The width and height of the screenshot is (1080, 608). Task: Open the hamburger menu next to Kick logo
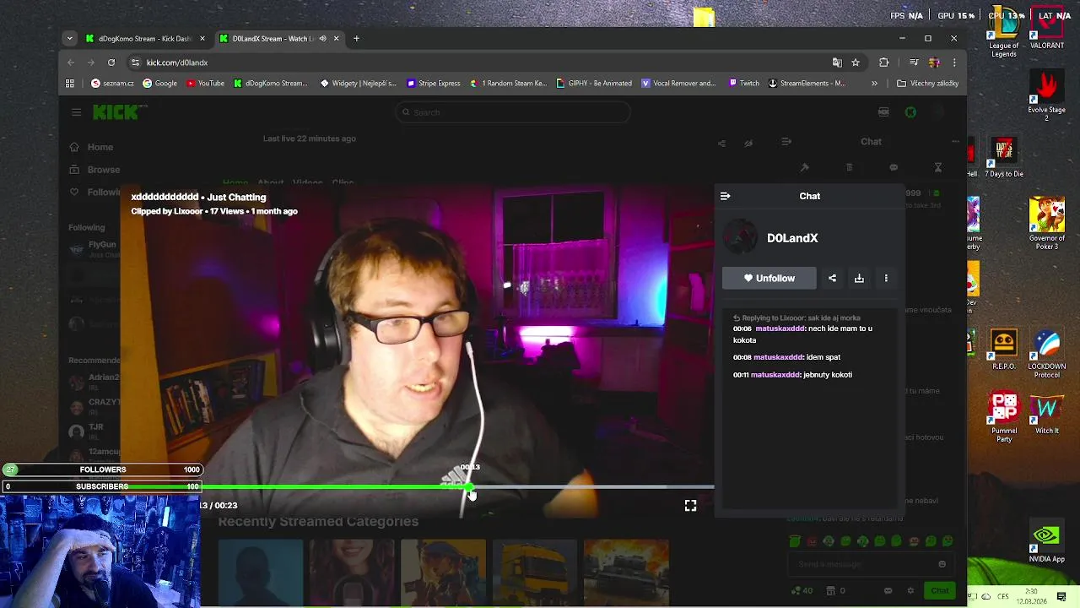click(76, 112)
